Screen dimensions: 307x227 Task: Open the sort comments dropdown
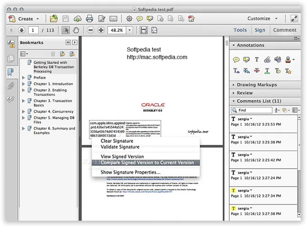[x=277, y=110]
